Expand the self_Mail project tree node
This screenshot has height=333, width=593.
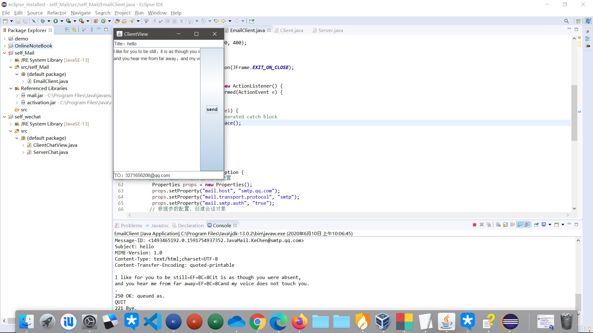(4, 53)
